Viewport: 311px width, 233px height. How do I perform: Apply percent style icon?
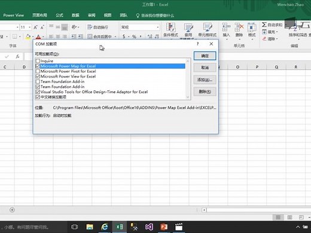coord(134,36)
